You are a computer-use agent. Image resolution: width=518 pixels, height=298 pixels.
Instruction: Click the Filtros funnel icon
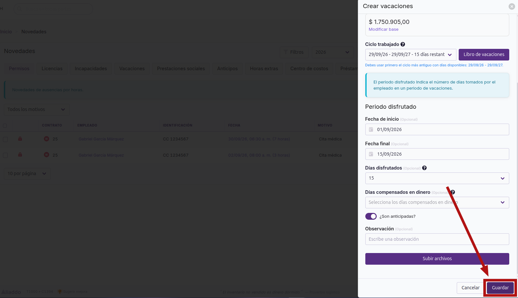tap(286, 52)
